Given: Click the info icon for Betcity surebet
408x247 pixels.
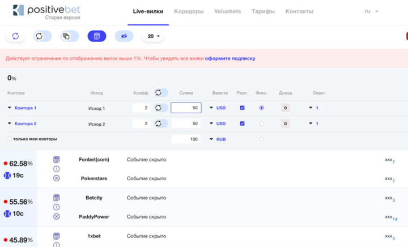Looking at the screenshot, I should coord(57,207).
